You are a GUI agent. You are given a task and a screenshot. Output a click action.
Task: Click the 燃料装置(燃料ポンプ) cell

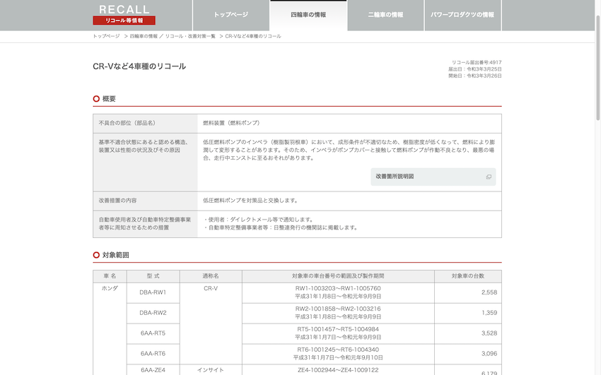coord(349,123)
